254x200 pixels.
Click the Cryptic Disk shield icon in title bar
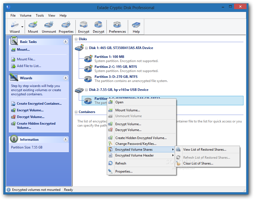(x=8, y=7)
